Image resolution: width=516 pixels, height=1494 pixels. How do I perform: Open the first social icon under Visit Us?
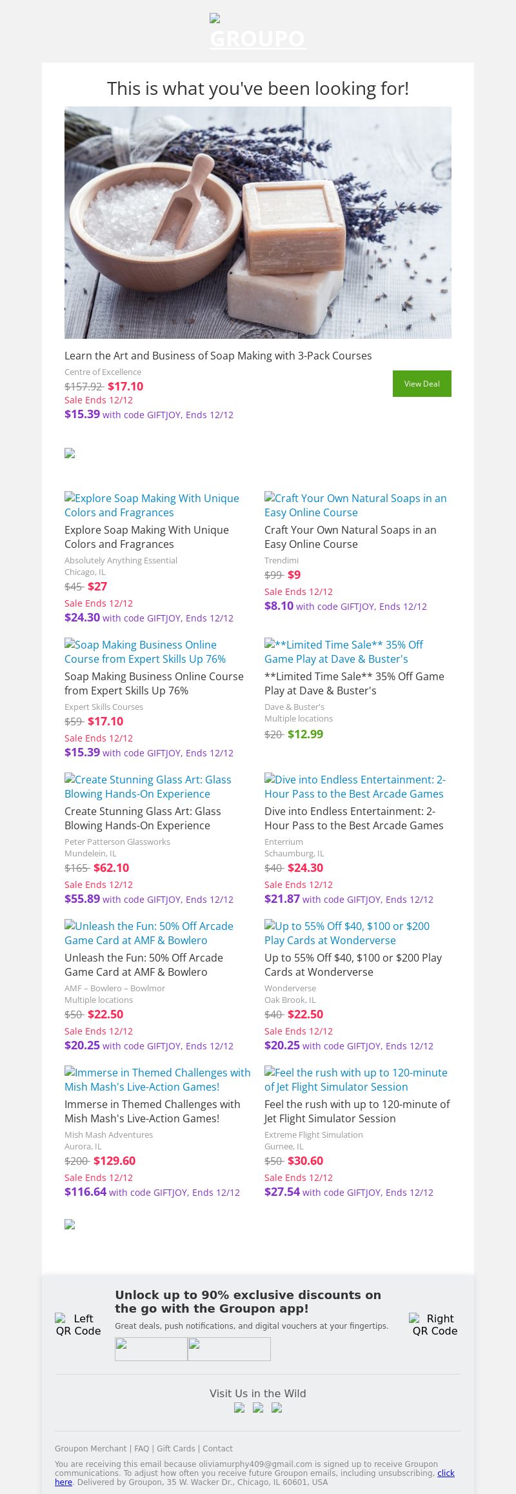(239, 1408)
